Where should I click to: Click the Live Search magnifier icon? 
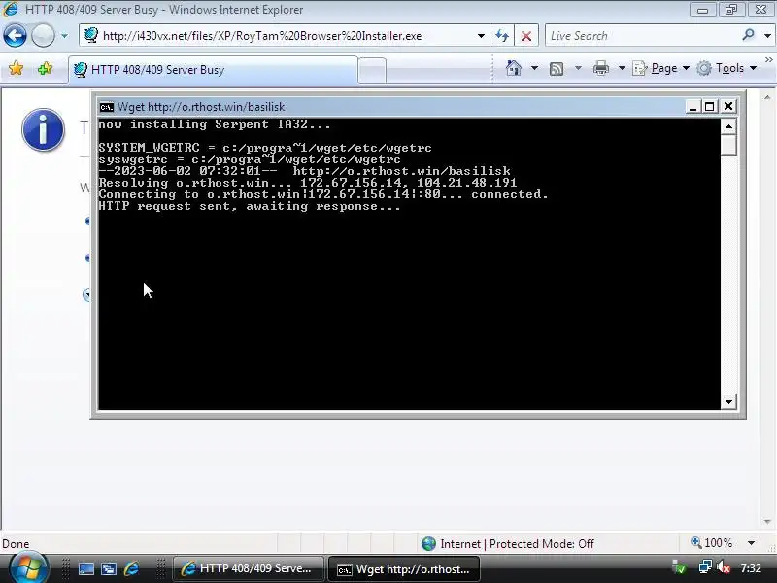(748, 35)
